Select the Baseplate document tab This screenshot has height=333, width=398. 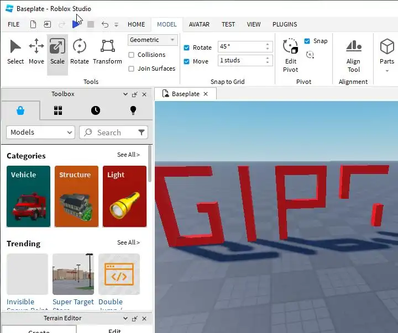tap(185, 94)
